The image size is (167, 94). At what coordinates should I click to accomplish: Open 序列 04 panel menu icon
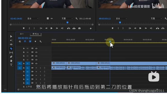pyautogui.click(x=41, y=34)
